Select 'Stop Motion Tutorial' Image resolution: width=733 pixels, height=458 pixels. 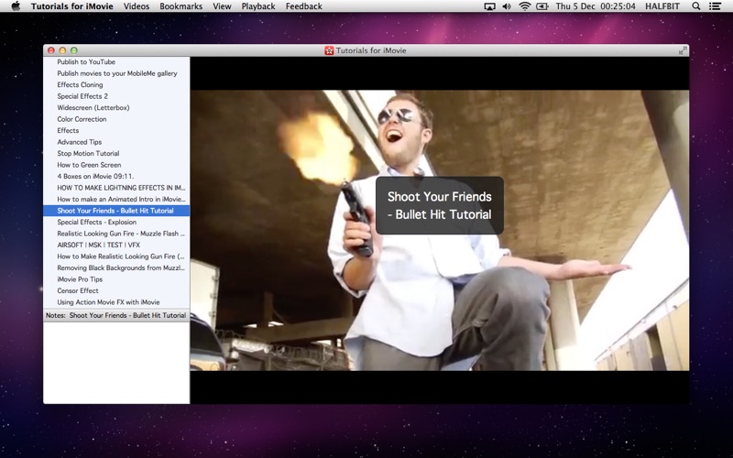click(116, 153)
